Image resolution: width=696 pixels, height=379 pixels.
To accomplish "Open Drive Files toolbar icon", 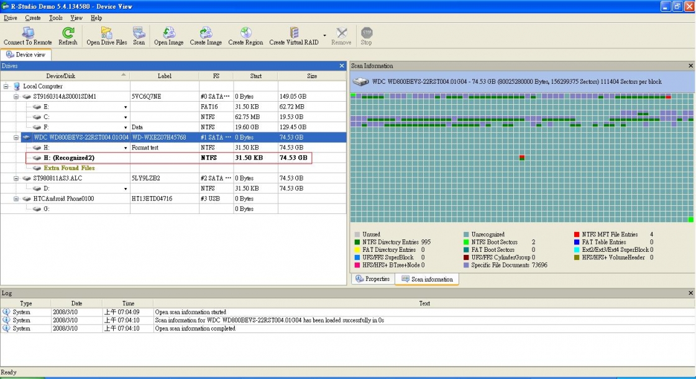I will coord(106,36).
